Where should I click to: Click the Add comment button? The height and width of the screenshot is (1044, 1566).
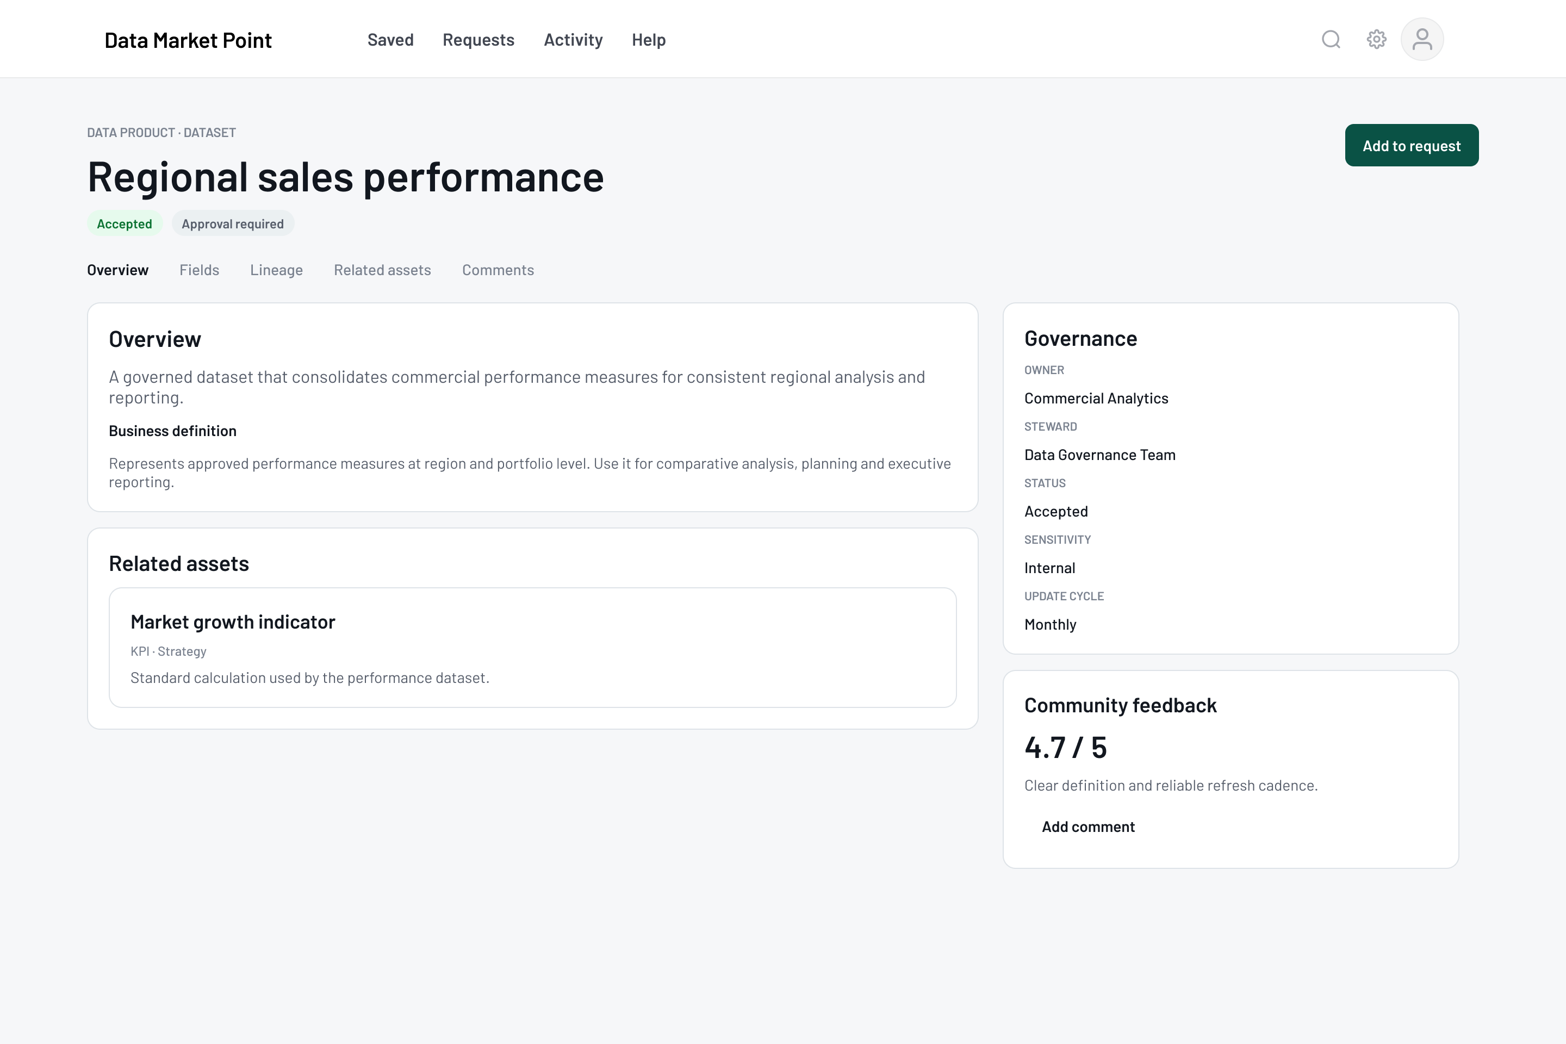click(x=1088, y=826)
